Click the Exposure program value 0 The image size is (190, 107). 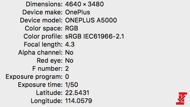(x=67, y=76)
